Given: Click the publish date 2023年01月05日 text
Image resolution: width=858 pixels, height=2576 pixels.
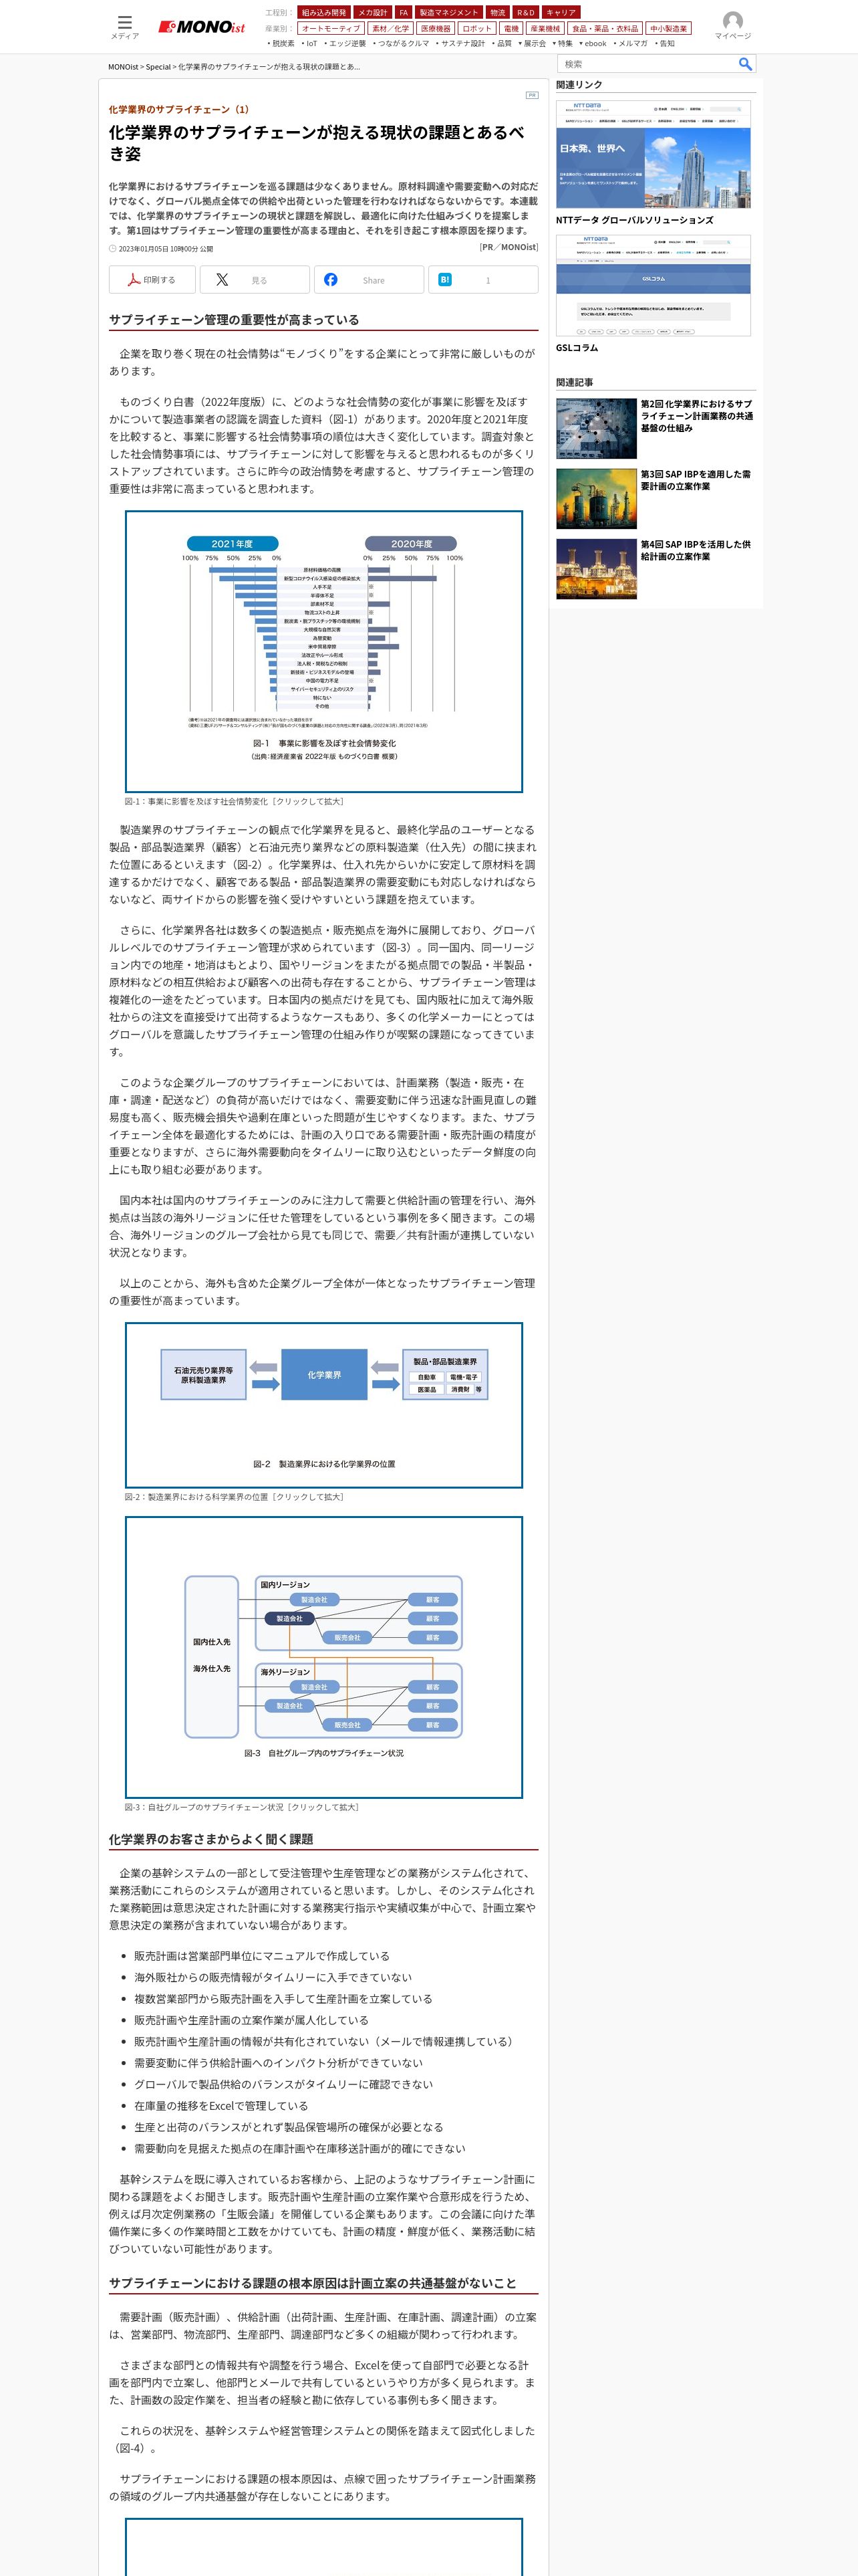Looking at the screenshot, I should point(166,249).
